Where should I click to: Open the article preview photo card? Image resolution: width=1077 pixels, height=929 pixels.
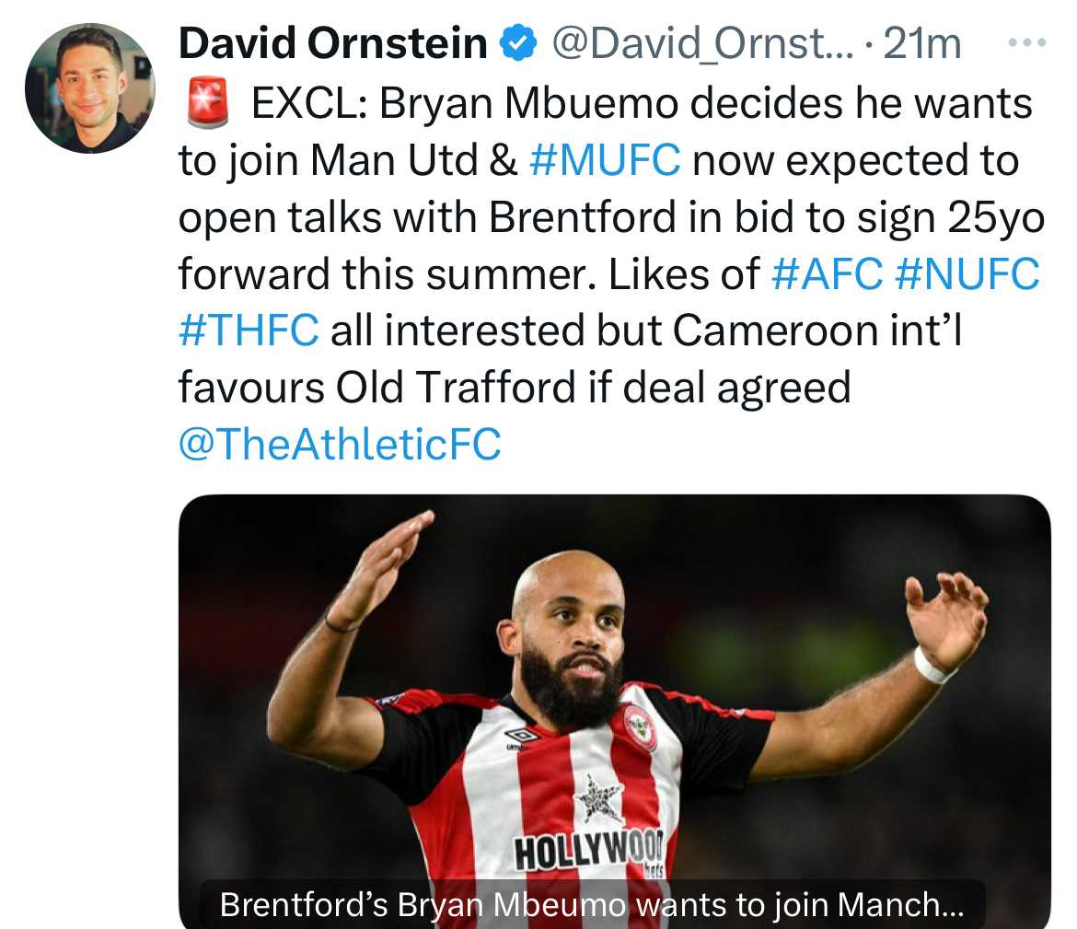(x=615, y=711)
